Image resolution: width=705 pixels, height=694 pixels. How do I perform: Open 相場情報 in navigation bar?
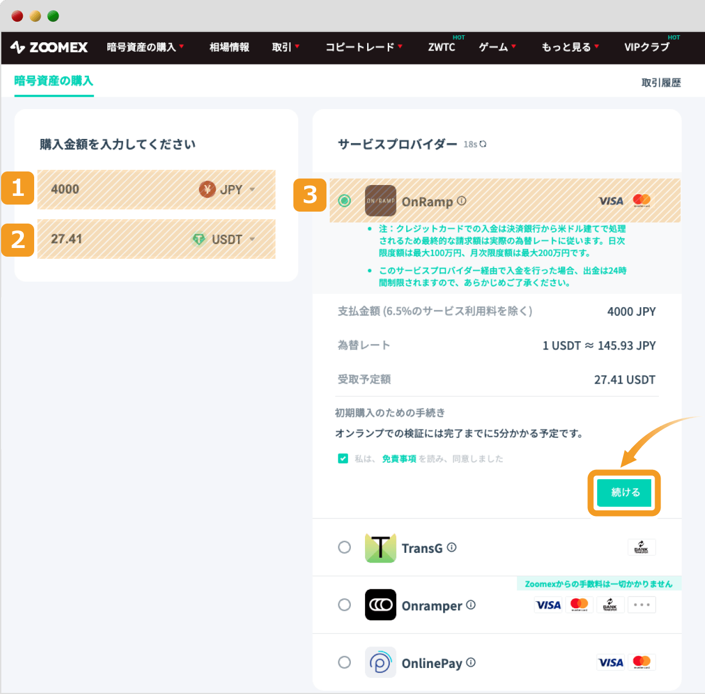229,47
